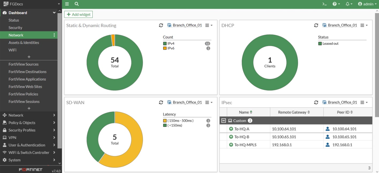The height and width of the screenshot is (173, 379).
Task: Open the CLI console icon
Action: pos(324,4)
